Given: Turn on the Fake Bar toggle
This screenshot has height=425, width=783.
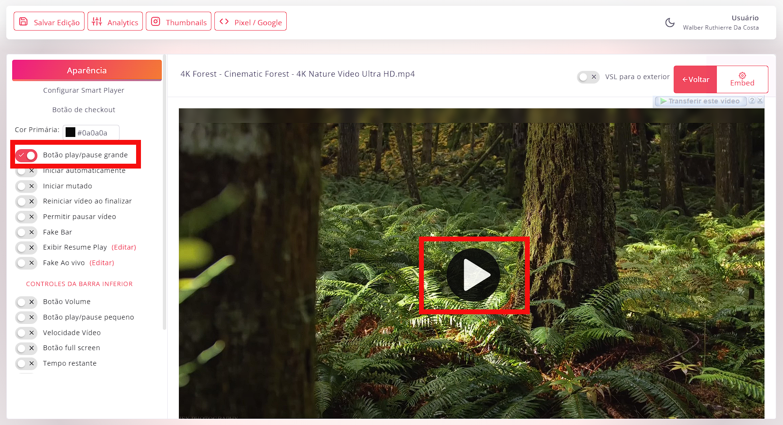Looking at the screenshot, I should point(26,233).
